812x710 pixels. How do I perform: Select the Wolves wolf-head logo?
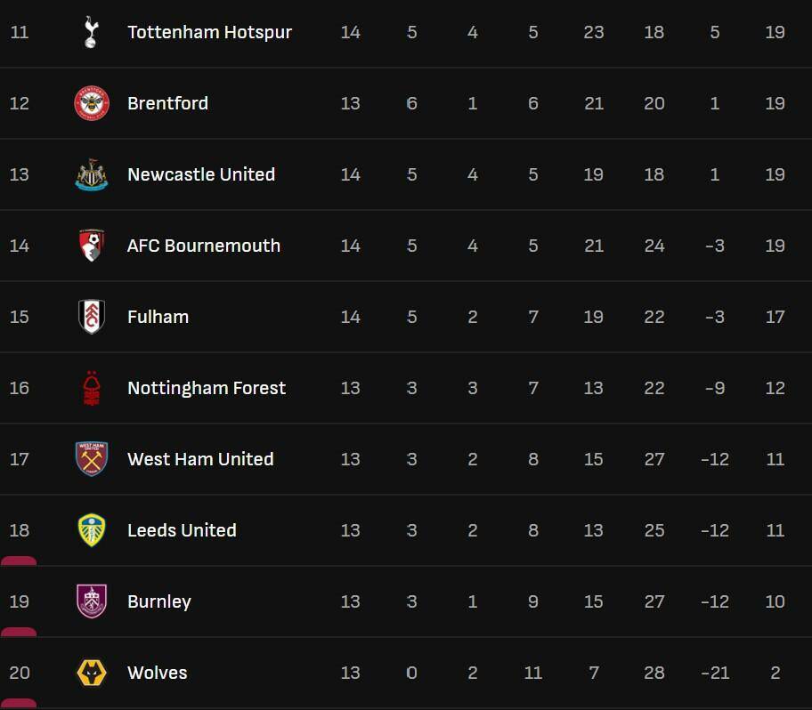pos(91,673)
